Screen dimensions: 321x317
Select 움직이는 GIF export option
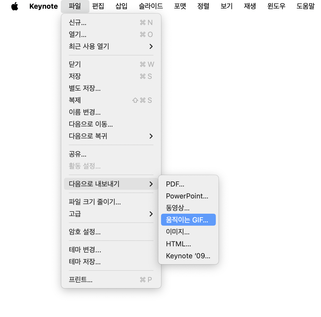(x=188, y=219)
